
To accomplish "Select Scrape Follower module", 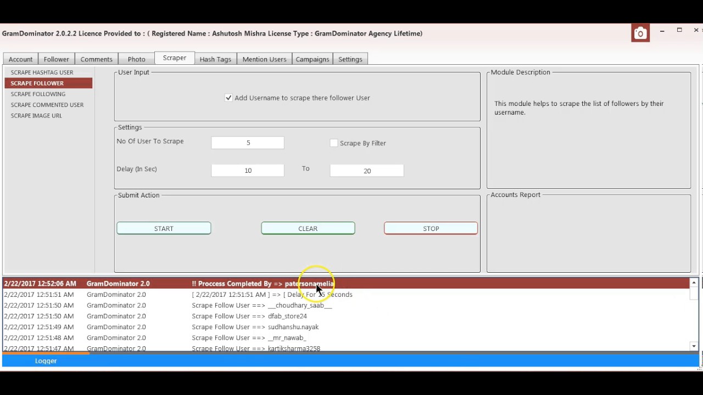I will click(x=48, y=83).
